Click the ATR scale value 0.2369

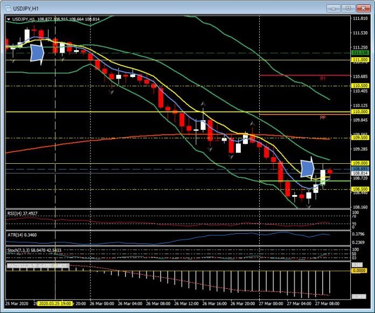358,242
